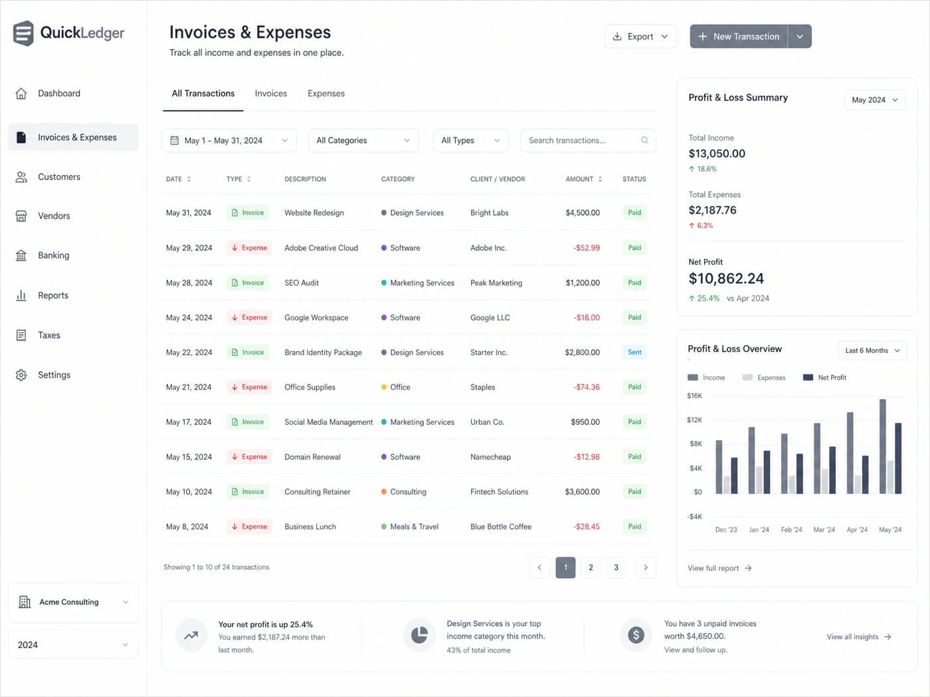Image resolution: width=930 pixels, height=697 pixels.
Task: Go to page 2 of transactions
Action: 591,568
